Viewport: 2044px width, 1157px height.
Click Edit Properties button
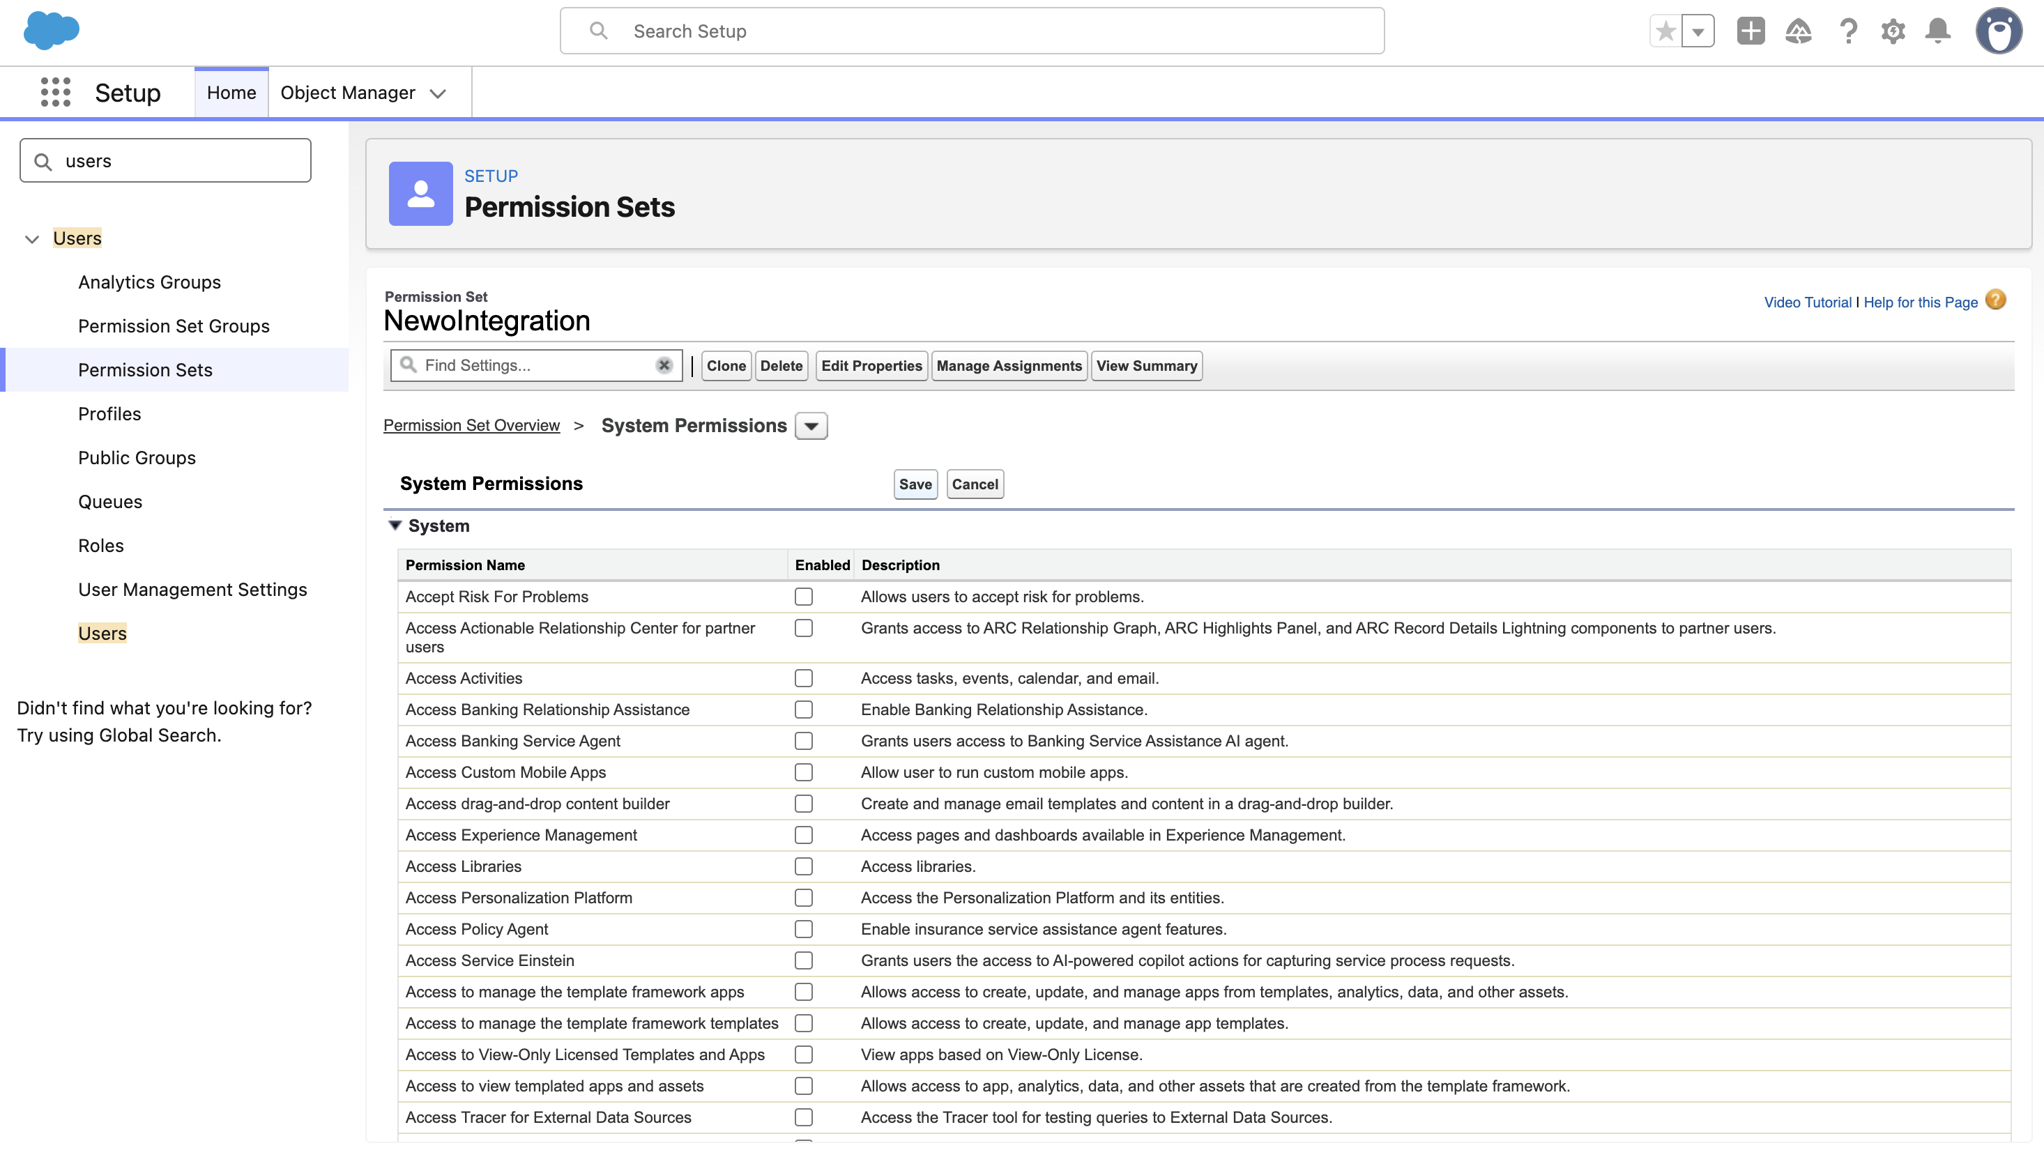point(872,365)
